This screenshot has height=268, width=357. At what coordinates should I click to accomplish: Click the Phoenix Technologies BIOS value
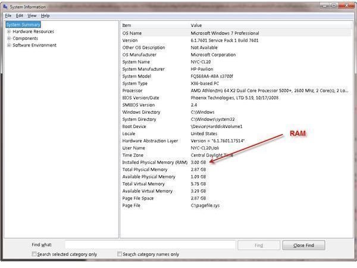coord(234,98)
